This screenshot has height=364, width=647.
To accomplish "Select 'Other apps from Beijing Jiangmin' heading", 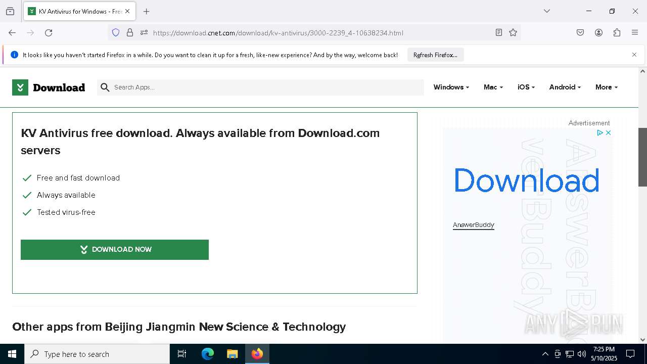I will [x=179, y=327].
